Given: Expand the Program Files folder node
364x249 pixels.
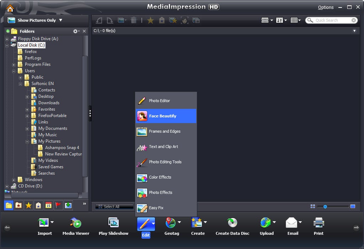Looking at the screenshot, I should [14, 65].
